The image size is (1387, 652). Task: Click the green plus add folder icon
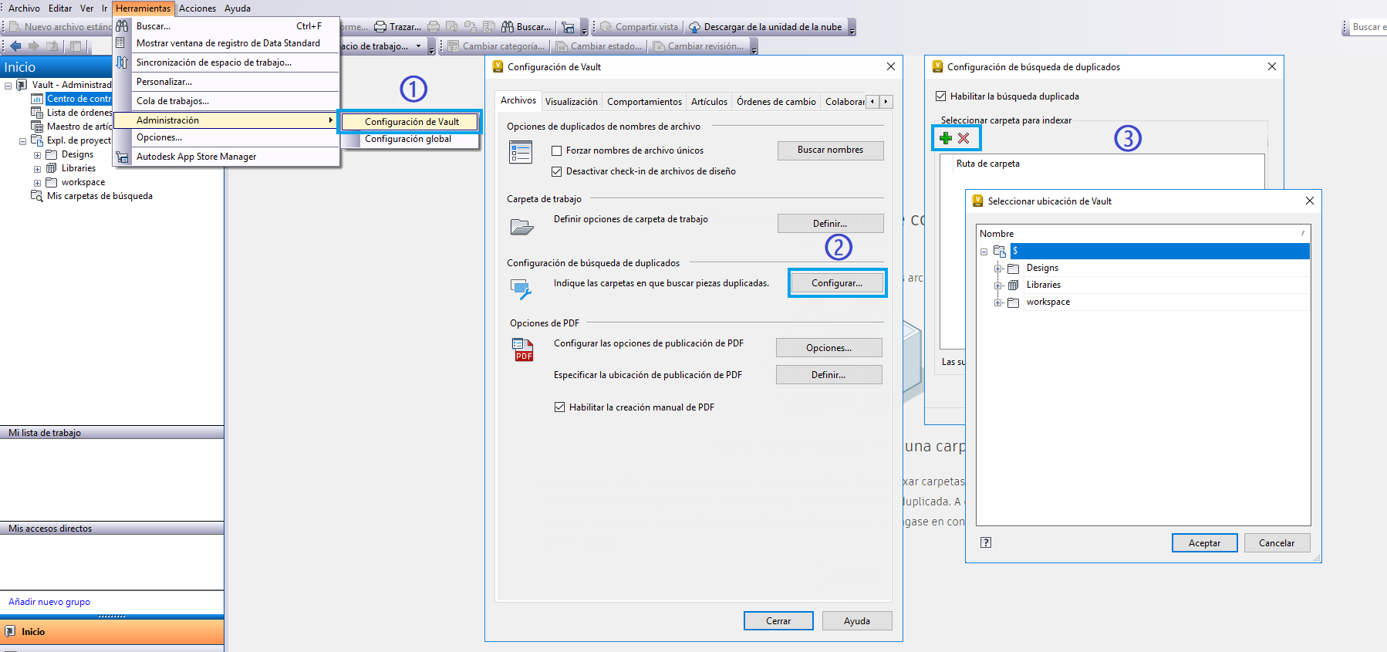pos(946,138)
